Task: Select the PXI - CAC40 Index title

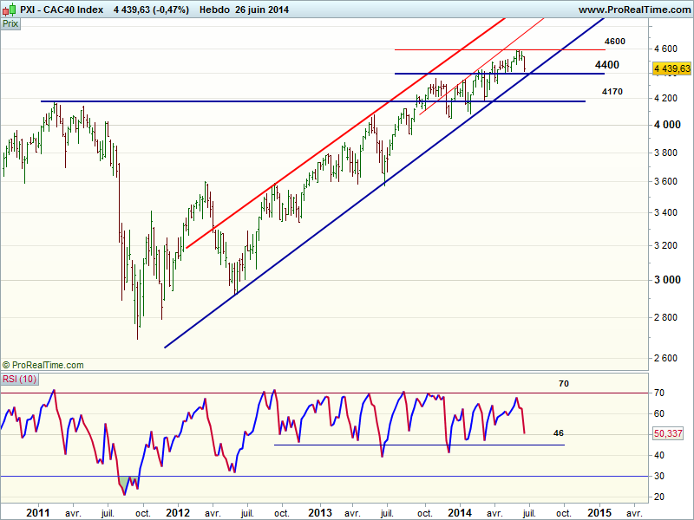Action: coord(62,10)
